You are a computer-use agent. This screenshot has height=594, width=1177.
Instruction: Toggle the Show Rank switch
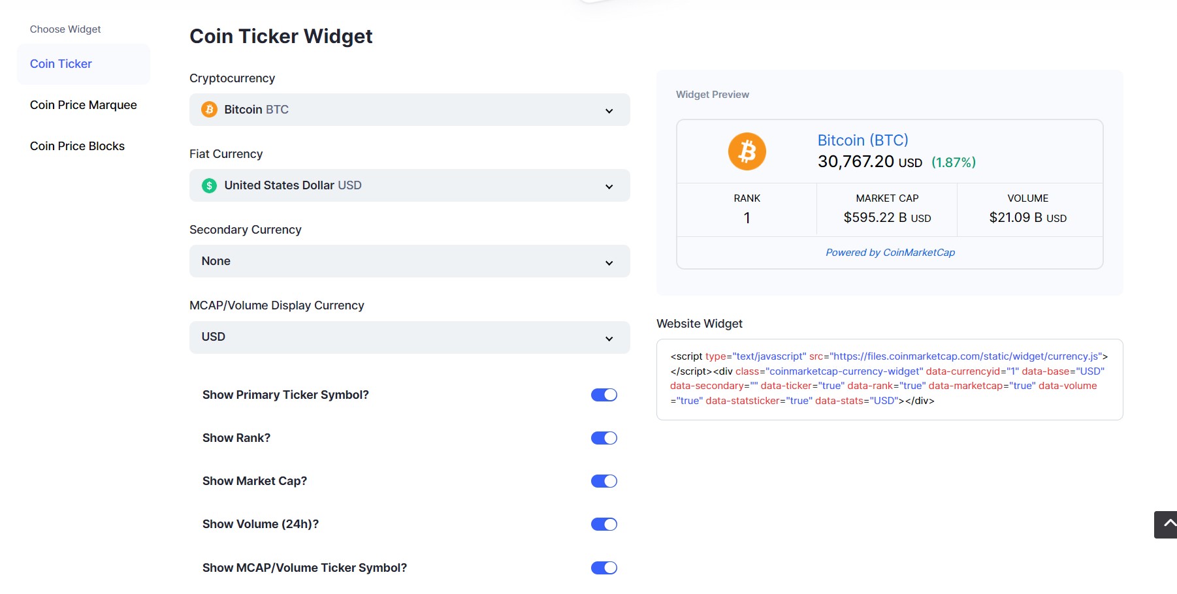coord(604,438)
